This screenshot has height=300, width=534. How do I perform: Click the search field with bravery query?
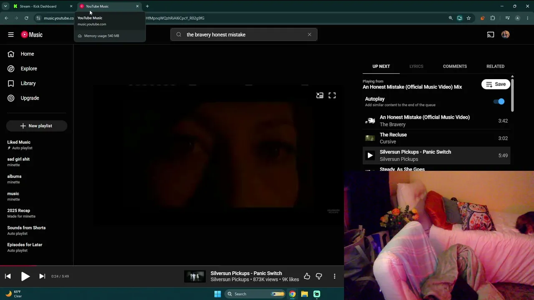244,35
